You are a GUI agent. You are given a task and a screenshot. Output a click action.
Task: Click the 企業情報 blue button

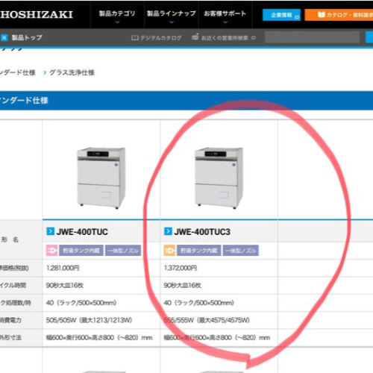click(281, 15)
